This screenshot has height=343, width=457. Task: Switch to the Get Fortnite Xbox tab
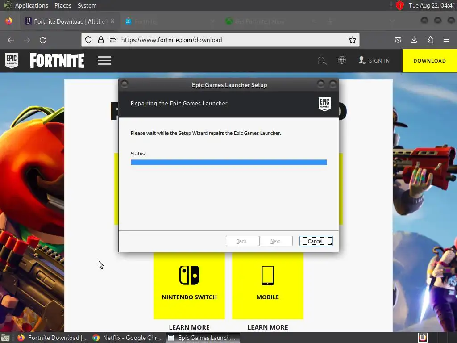[x=271, y=21]
